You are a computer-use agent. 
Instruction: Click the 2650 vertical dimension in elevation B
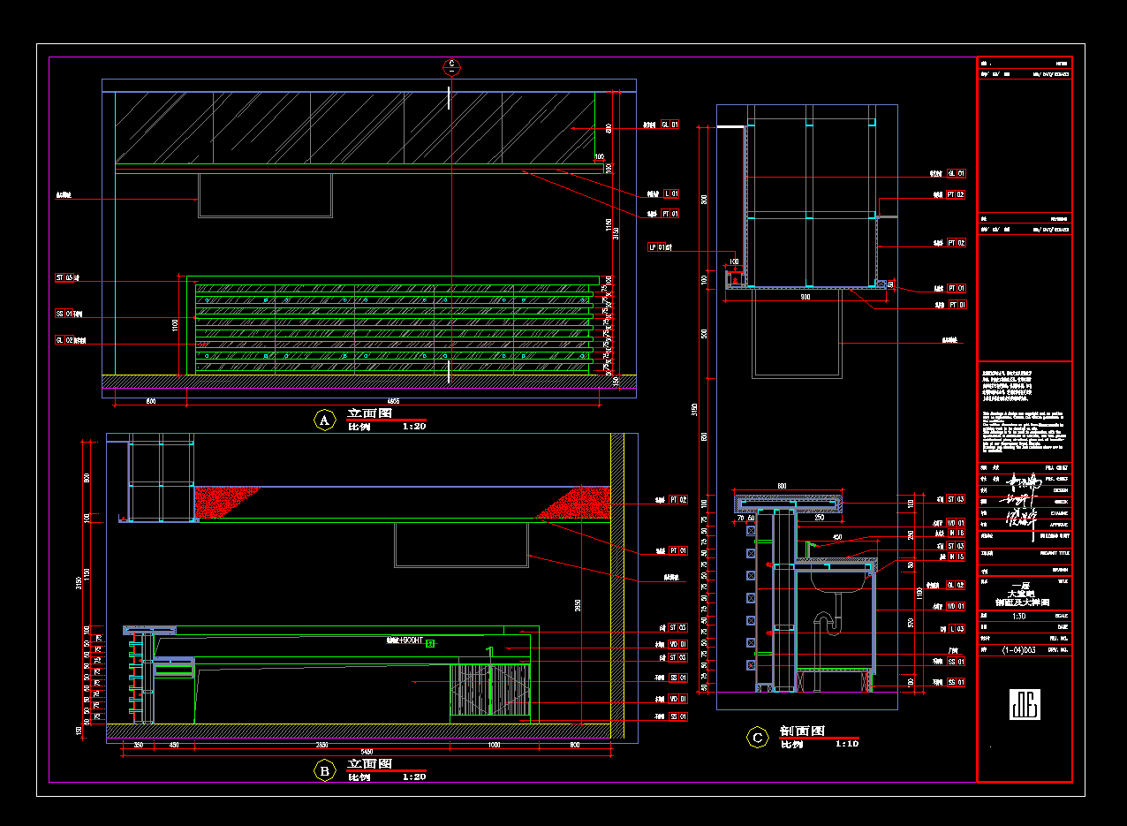[579, 605]
